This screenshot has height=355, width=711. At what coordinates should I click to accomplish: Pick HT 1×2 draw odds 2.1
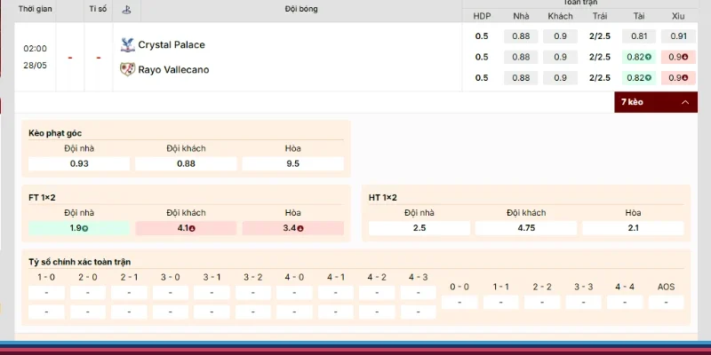633,228
